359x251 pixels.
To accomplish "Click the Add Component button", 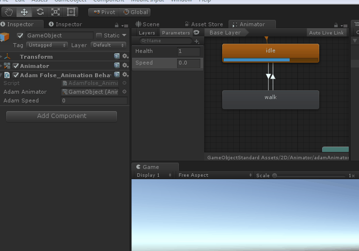I will (x=62, y=116).
